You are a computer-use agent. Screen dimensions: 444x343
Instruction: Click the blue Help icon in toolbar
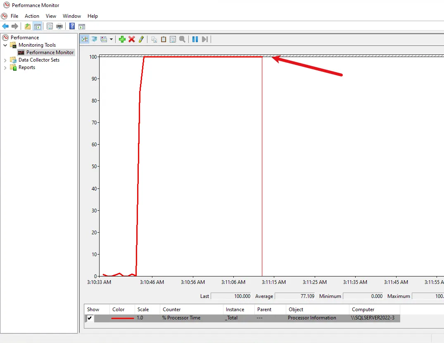72,26
